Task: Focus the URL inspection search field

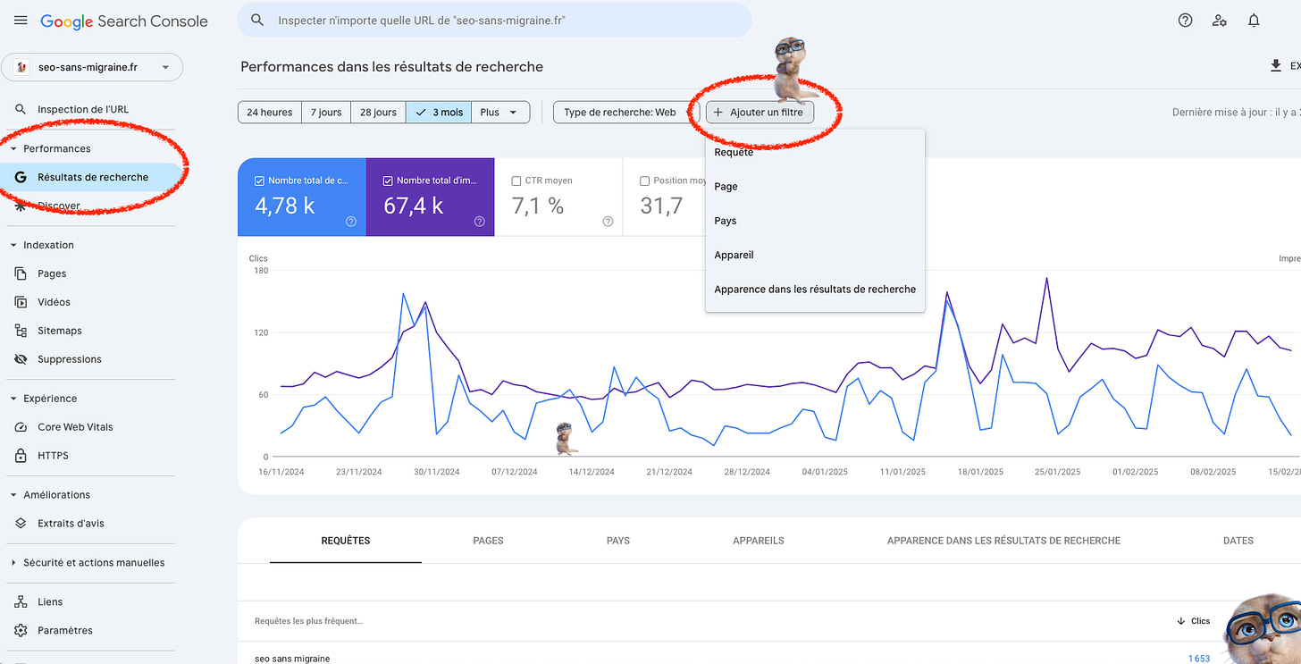Action: click(494, 20)
